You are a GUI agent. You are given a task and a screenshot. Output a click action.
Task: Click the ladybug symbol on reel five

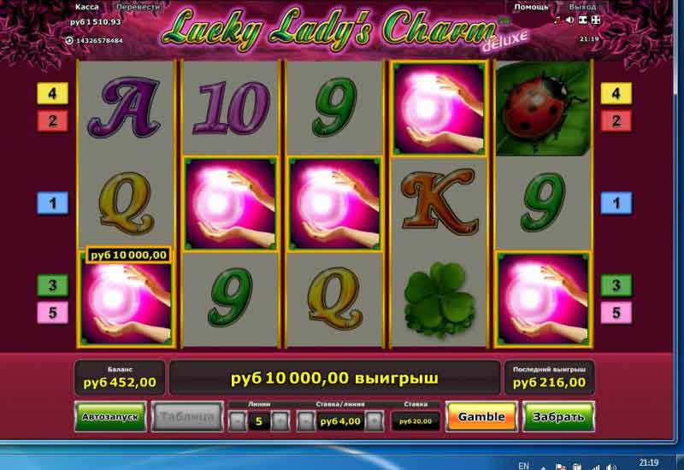click(543, 109)
